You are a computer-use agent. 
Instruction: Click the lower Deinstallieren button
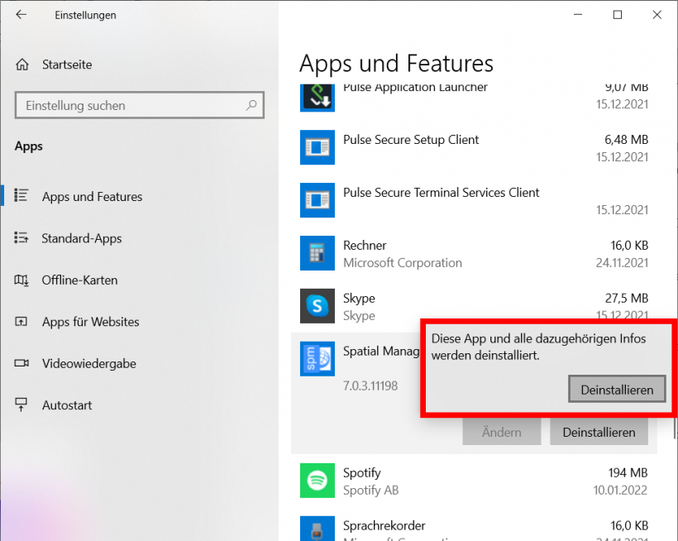(599, 431)
